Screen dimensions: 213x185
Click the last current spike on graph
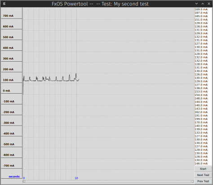click(76, 76)
